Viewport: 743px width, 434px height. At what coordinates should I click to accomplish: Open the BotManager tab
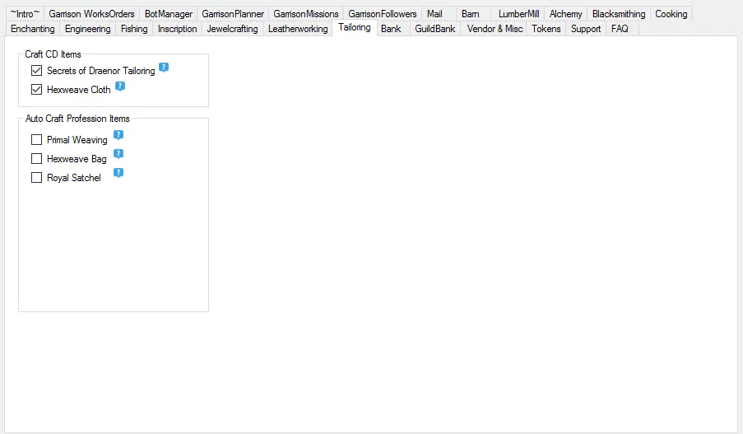pyautogui.click(x=168, y=14)
